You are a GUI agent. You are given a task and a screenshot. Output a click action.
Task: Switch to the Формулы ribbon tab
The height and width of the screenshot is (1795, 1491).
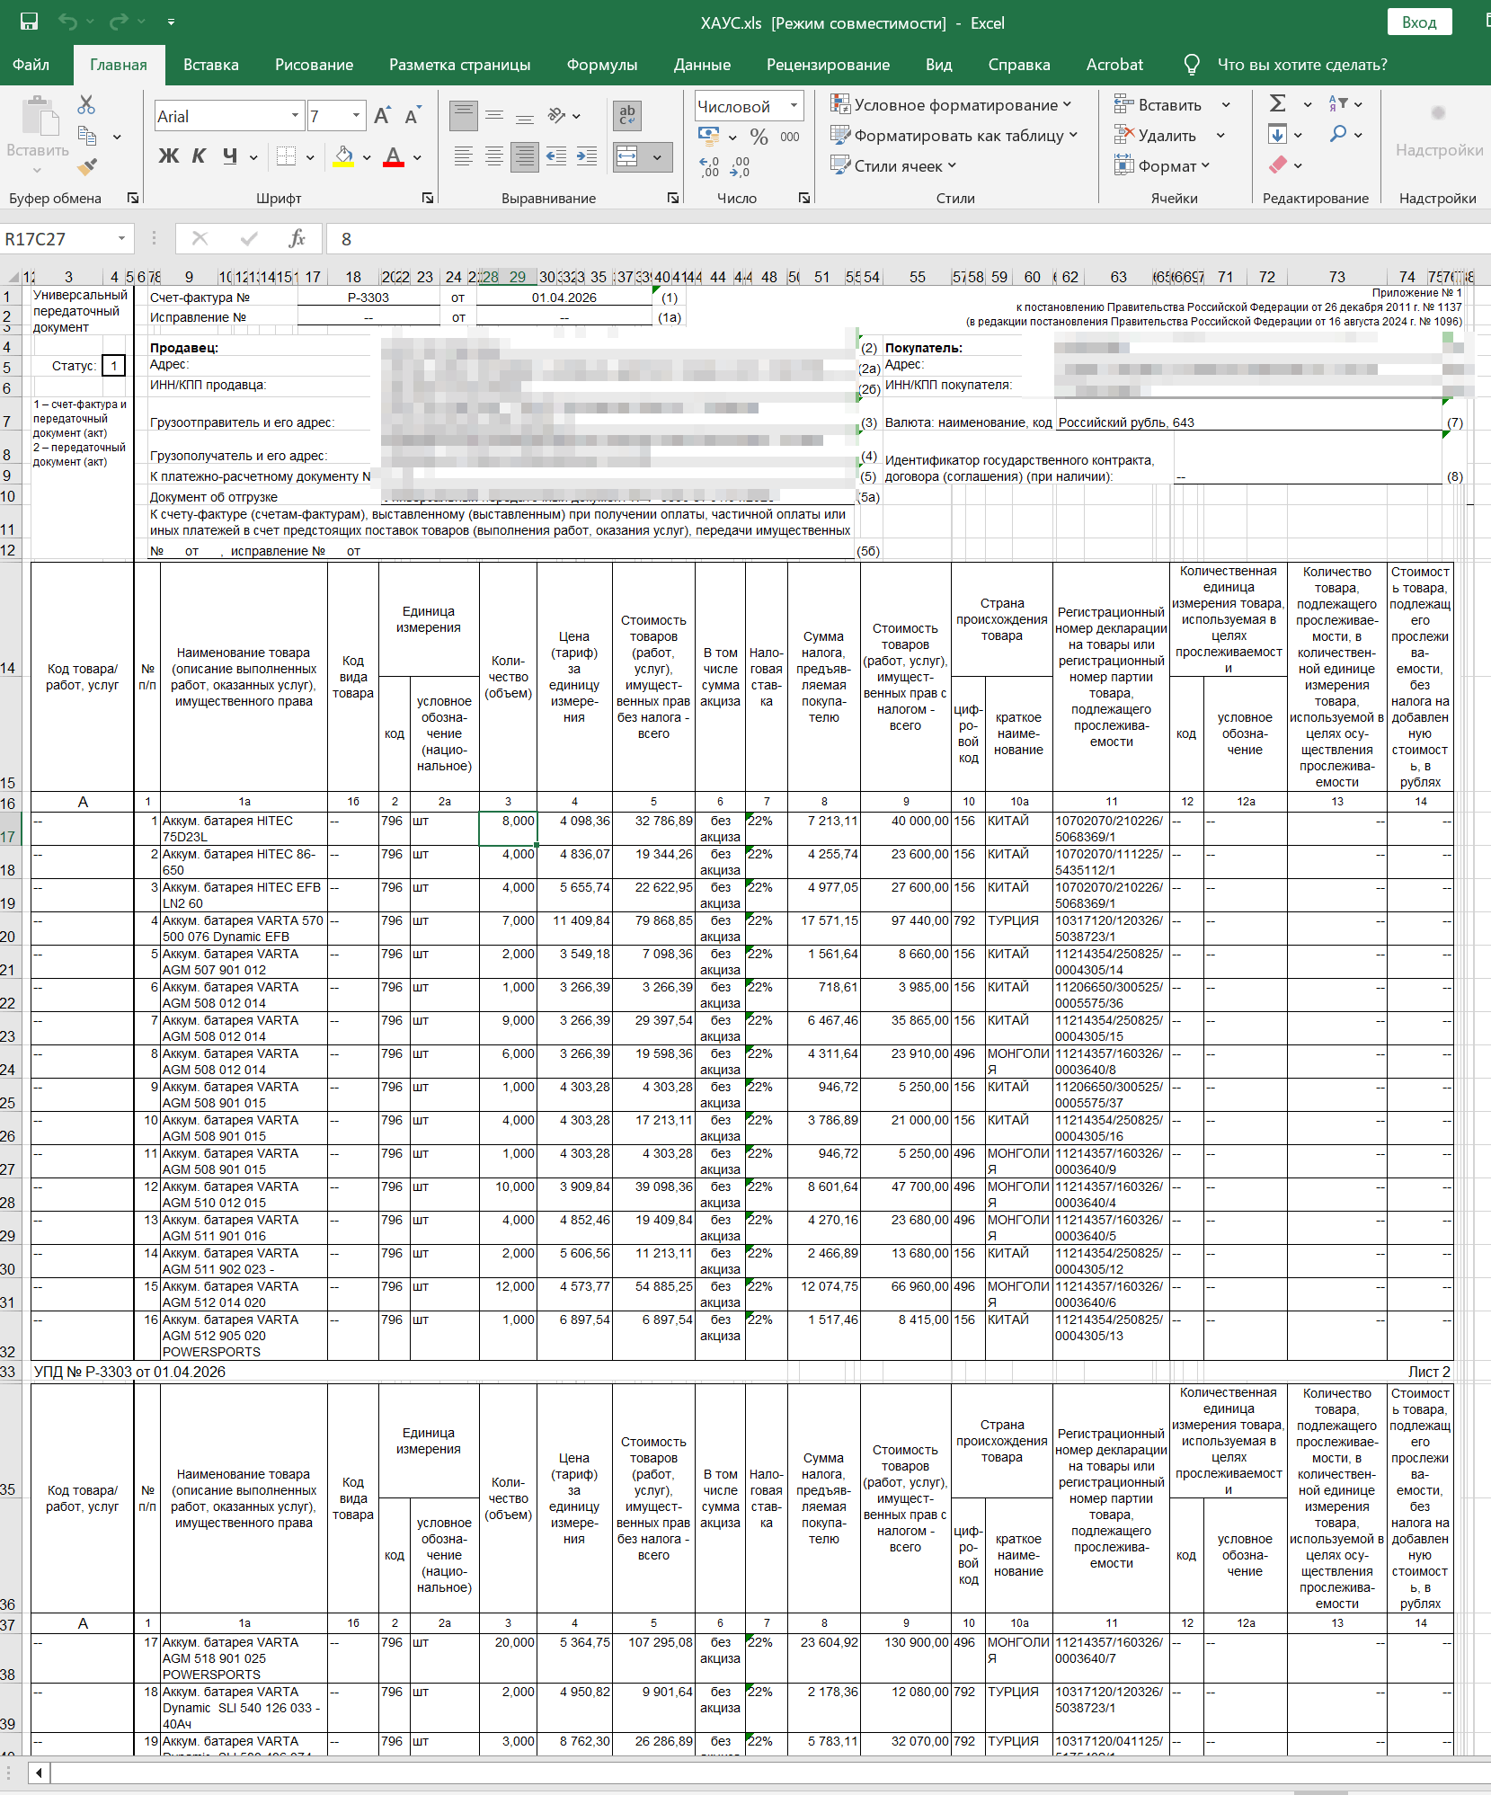pos(602,65)
